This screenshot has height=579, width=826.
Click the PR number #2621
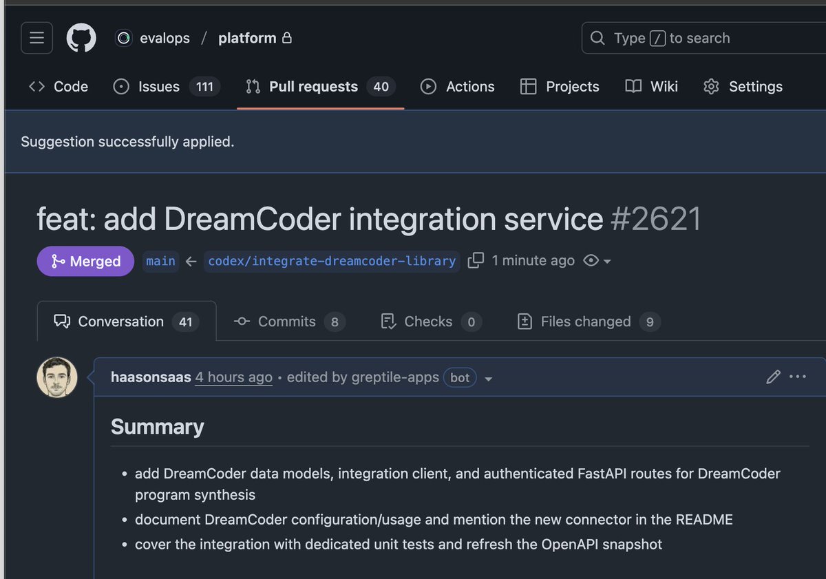pyautogui.click(x=655, y=220)
